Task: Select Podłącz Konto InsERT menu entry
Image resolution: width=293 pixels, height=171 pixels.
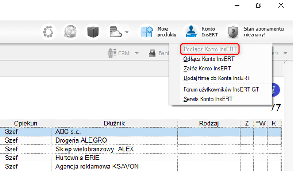Action: pos(210,49)
